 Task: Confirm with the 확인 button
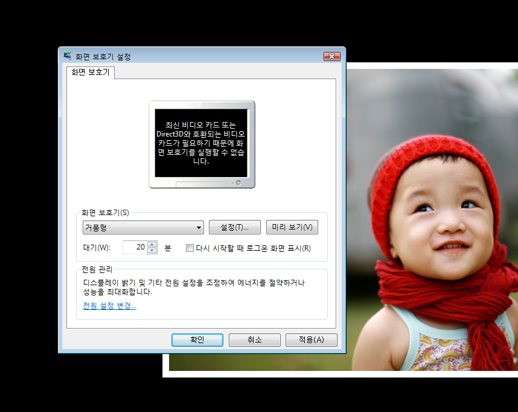point(197,340)
